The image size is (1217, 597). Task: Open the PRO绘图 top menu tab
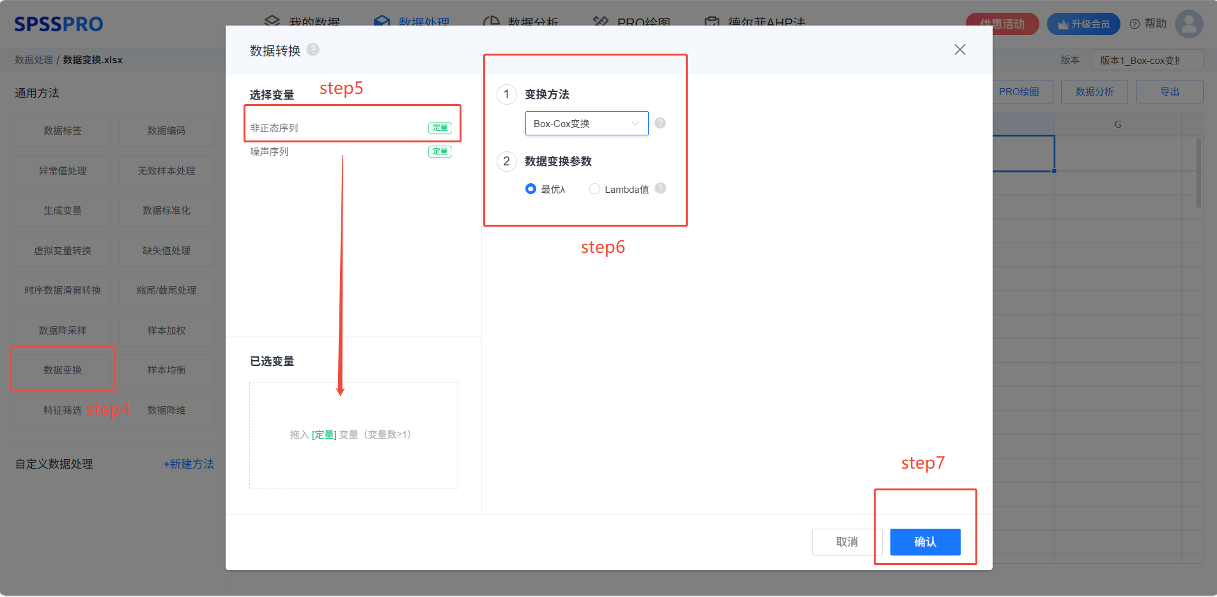click(x=632, y=22)
